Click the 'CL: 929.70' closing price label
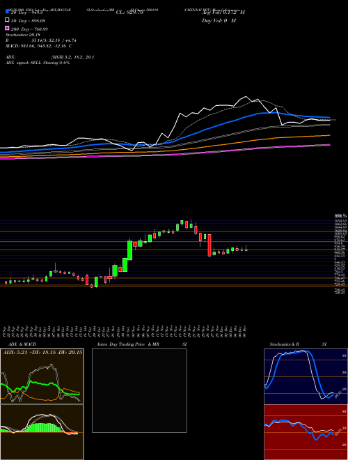Image resolution: width=348 pixels, height=460 pixels. click(129, 13)
